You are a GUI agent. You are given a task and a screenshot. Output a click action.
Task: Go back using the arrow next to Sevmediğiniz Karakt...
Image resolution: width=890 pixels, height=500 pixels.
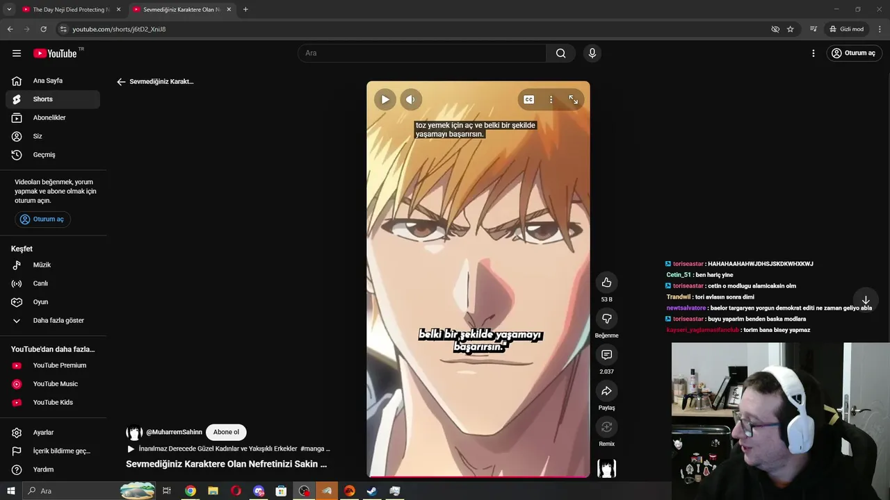pyautogui.click(x=121, y=82)
